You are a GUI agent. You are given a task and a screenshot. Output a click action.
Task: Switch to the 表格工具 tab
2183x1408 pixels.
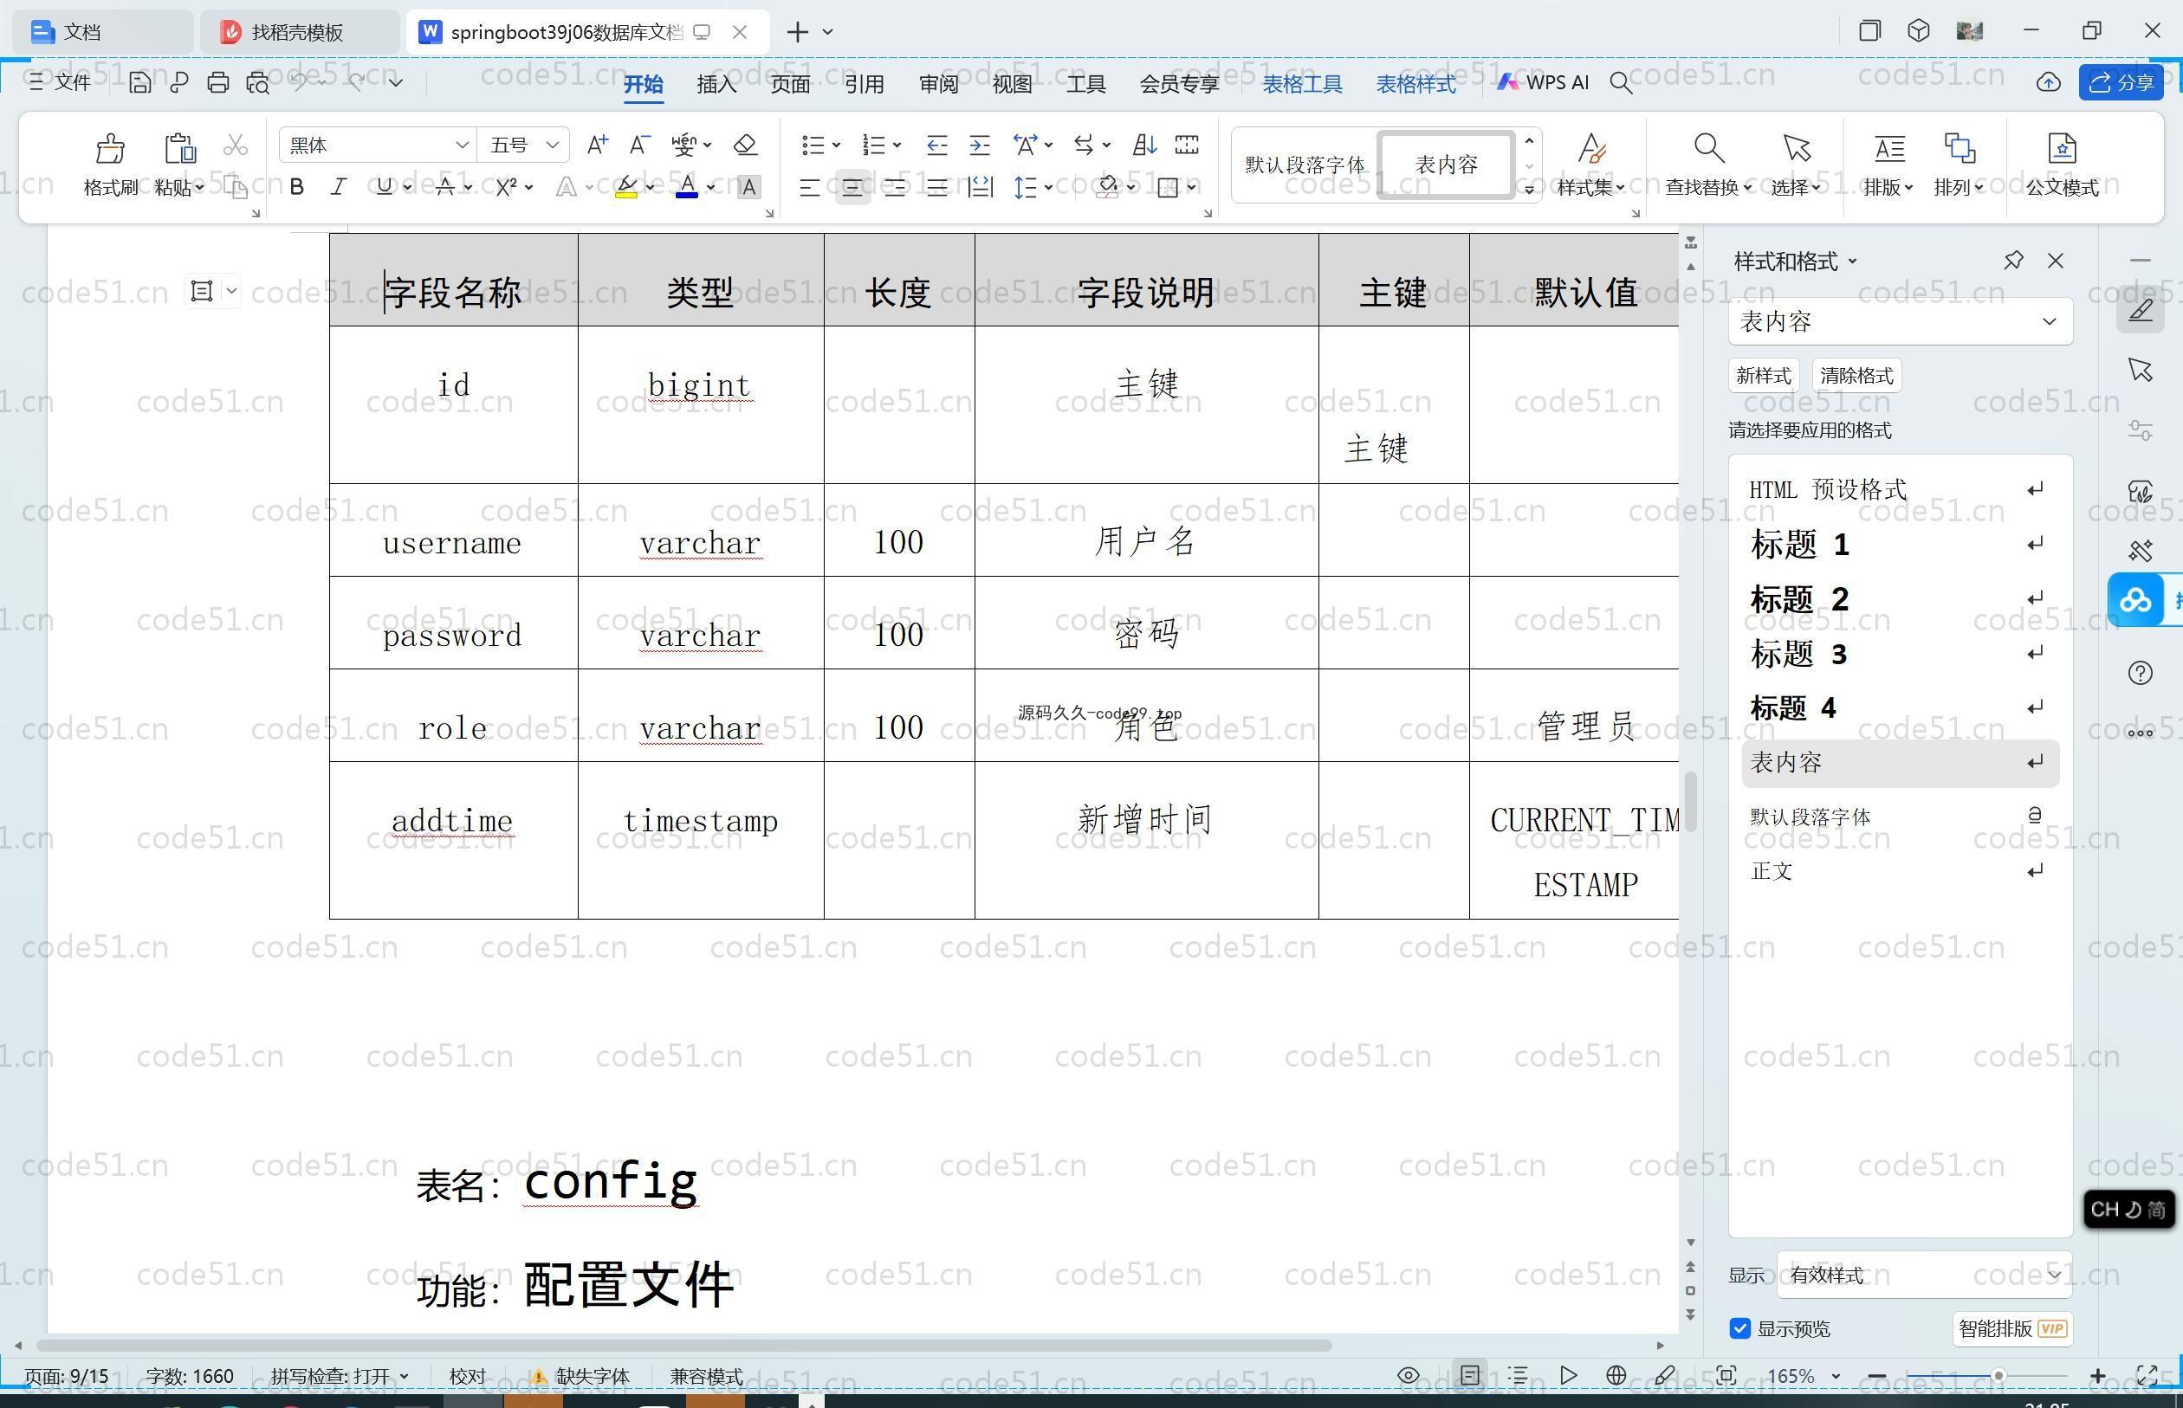[x=1302, y=83]
